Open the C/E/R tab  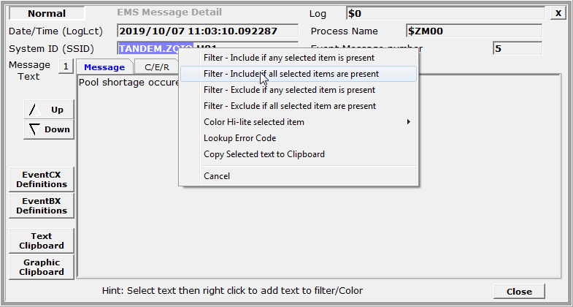click(156, 67)
